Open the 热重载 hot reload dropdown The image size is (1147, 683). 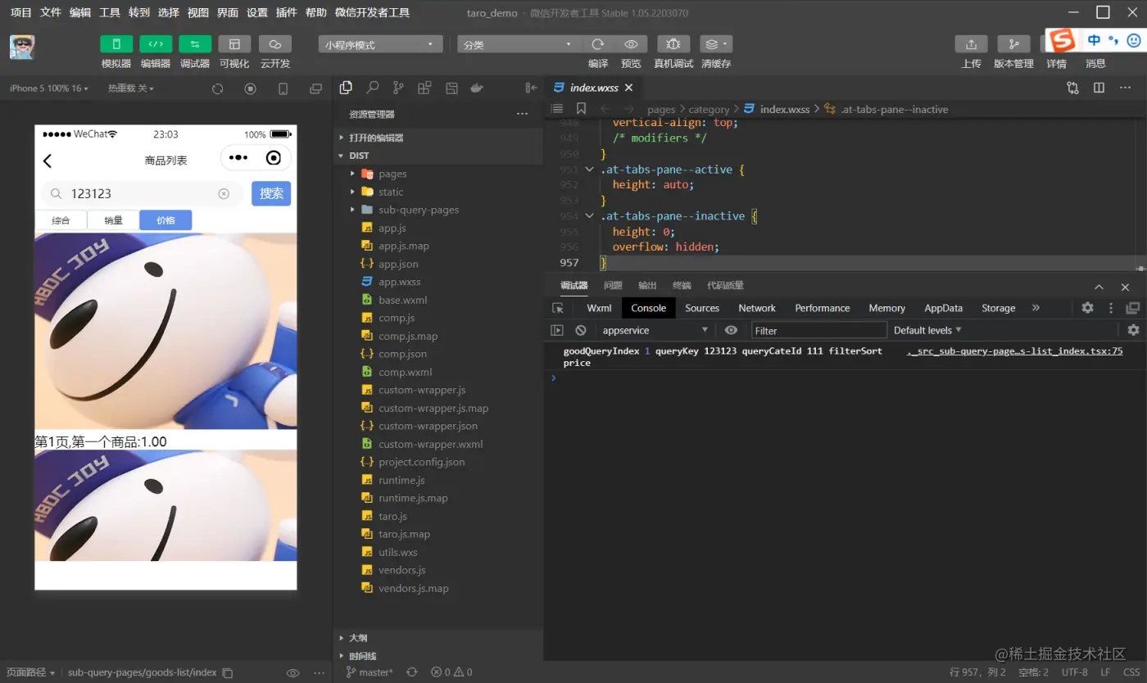131,88
